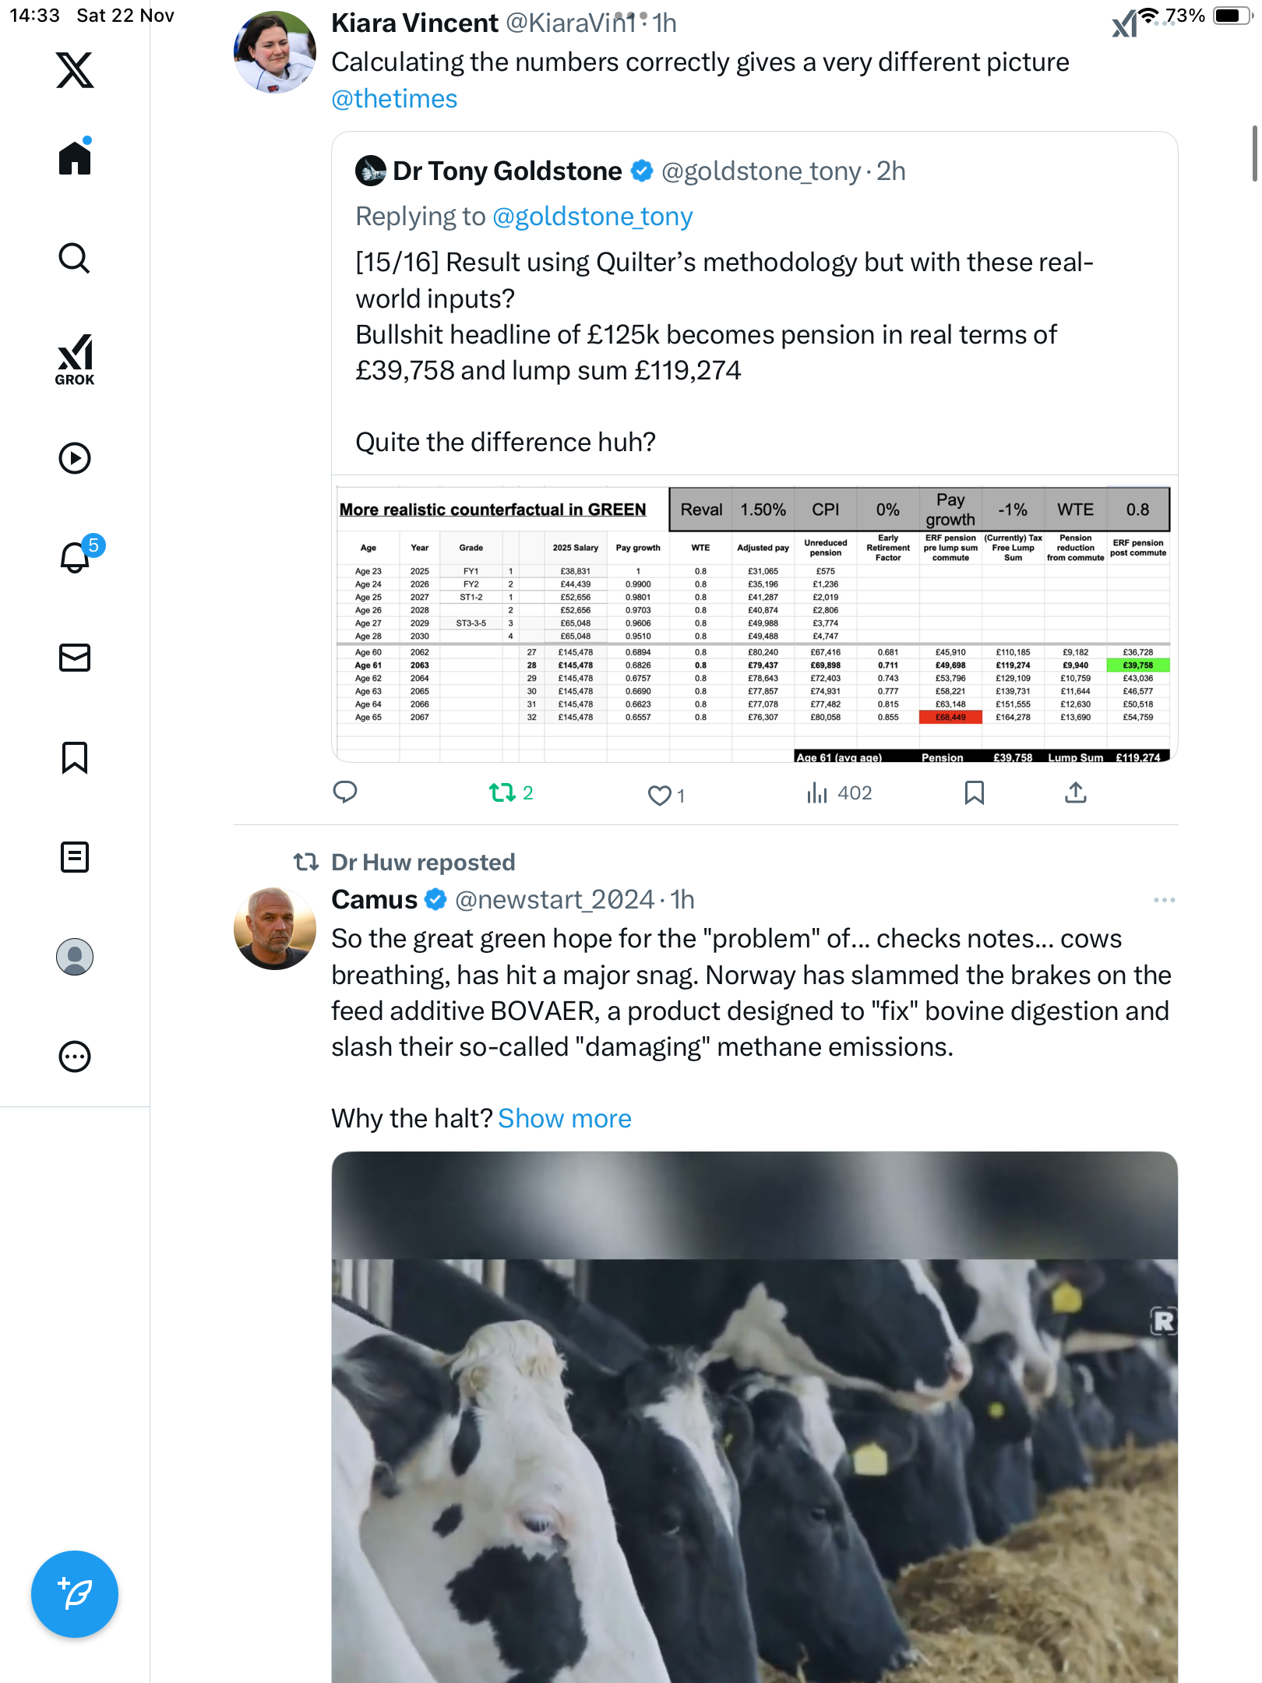Screen dimensions: 1262x1683
Task: Open Direct Messages envelope icon
Action: [x=75, y=658]
